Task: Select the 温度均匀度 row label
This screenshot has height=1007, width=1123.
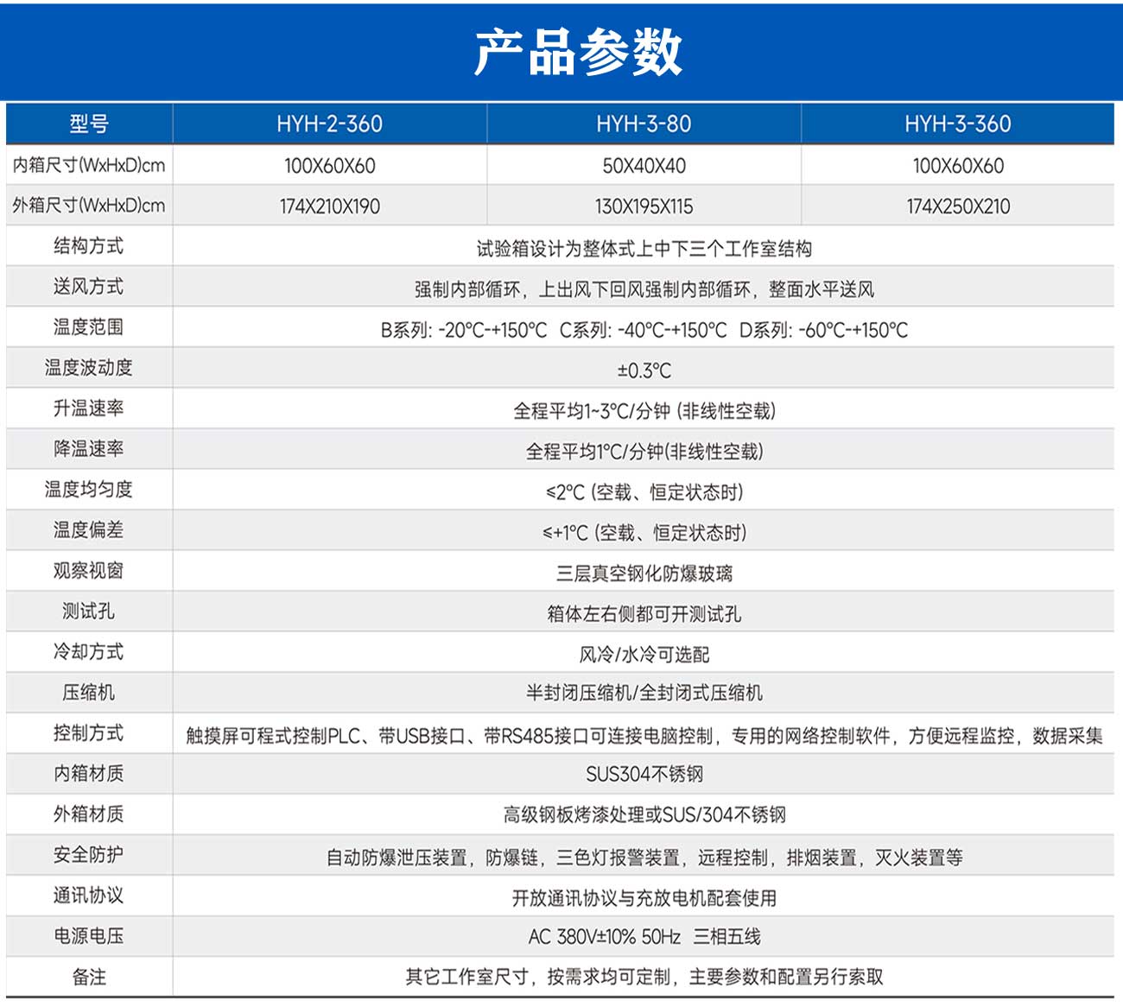Action: 89,490
